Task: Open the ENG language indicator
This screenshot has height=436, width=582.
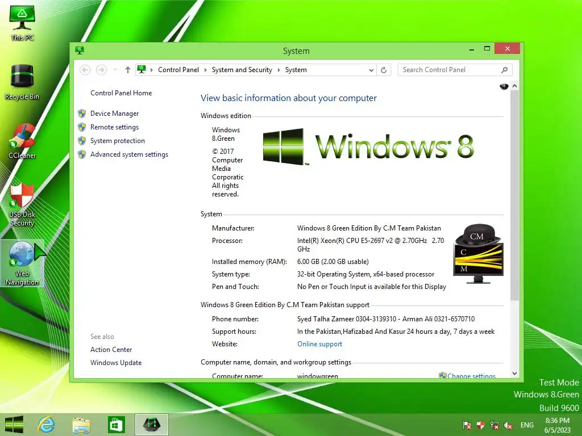Action: [527, 425]
